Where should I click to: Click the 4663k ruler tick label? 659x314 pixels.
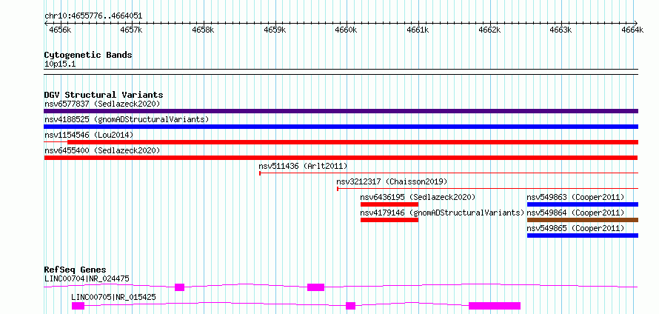(559, 30)
